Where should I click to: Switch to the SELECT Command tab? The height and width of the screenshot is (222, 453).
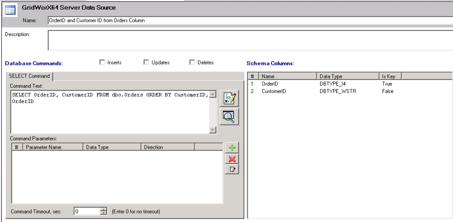30,76
